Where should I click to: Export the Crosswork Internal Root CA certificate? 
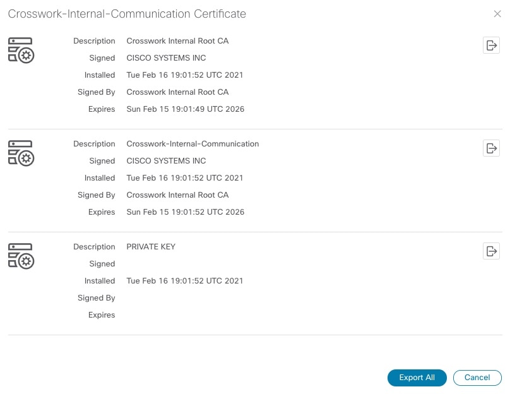pyautogui.click(x=491, y=45)
